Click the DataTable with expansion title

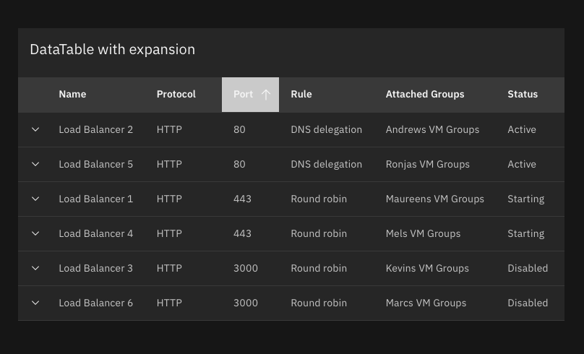tap(112, 50)
